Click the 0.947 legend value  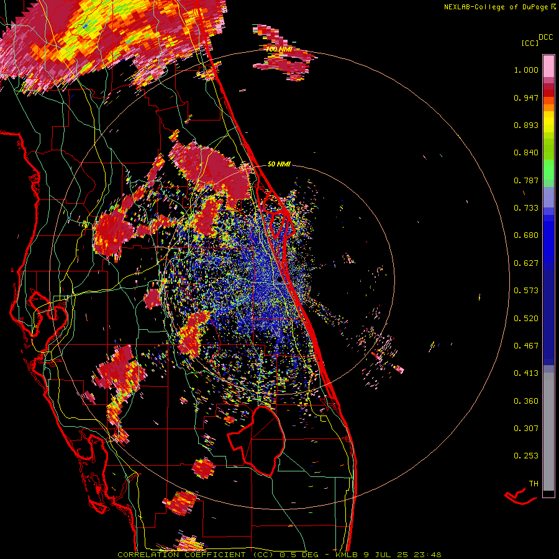tap(526, 98)
